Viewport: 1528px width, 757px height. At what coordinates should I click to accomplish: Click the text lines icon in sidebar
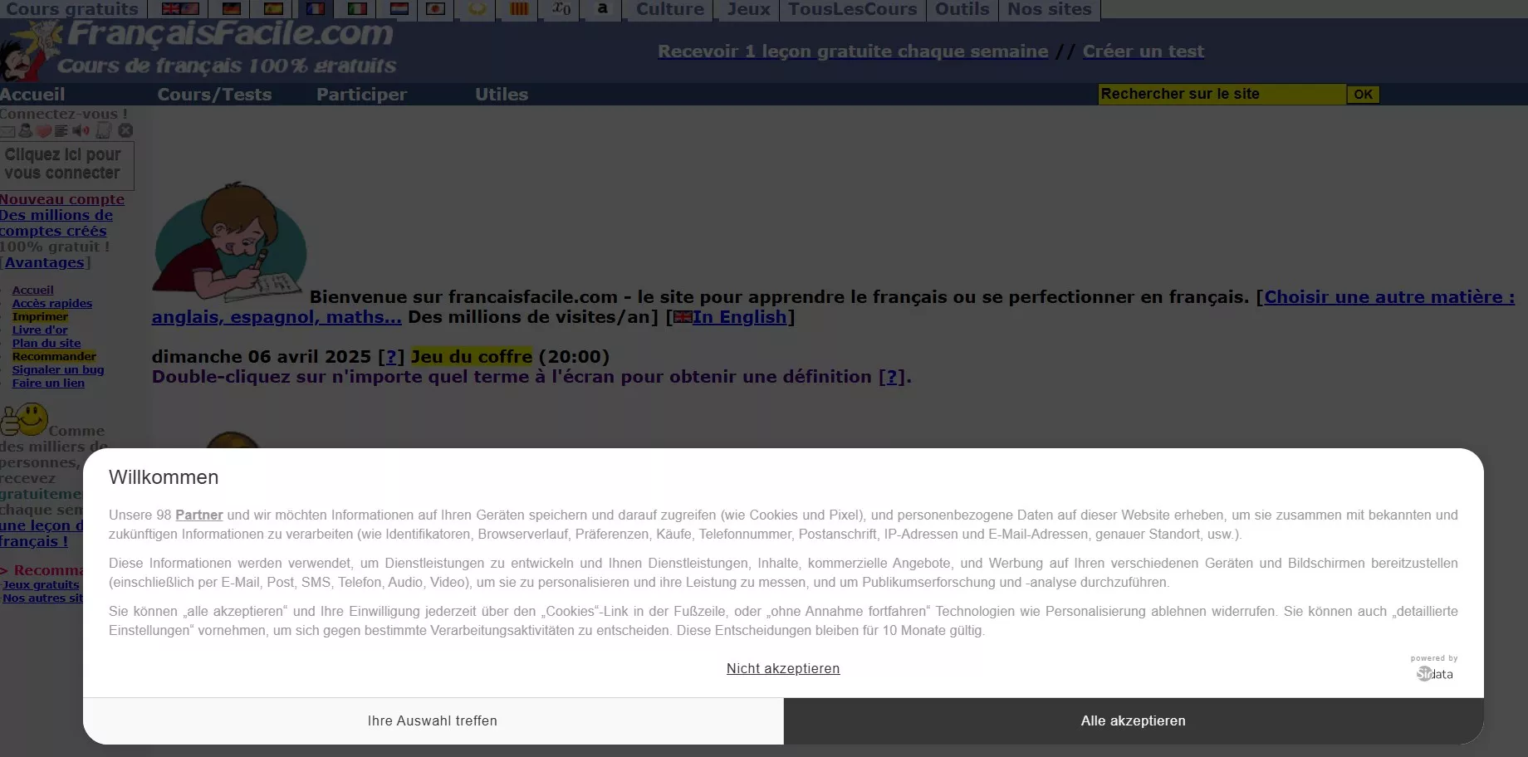(x=61, y=131)
